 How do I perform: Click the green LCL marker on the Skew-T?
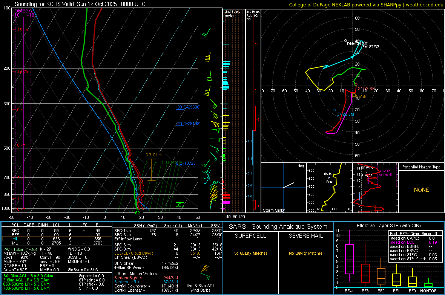tap(180, 205)
